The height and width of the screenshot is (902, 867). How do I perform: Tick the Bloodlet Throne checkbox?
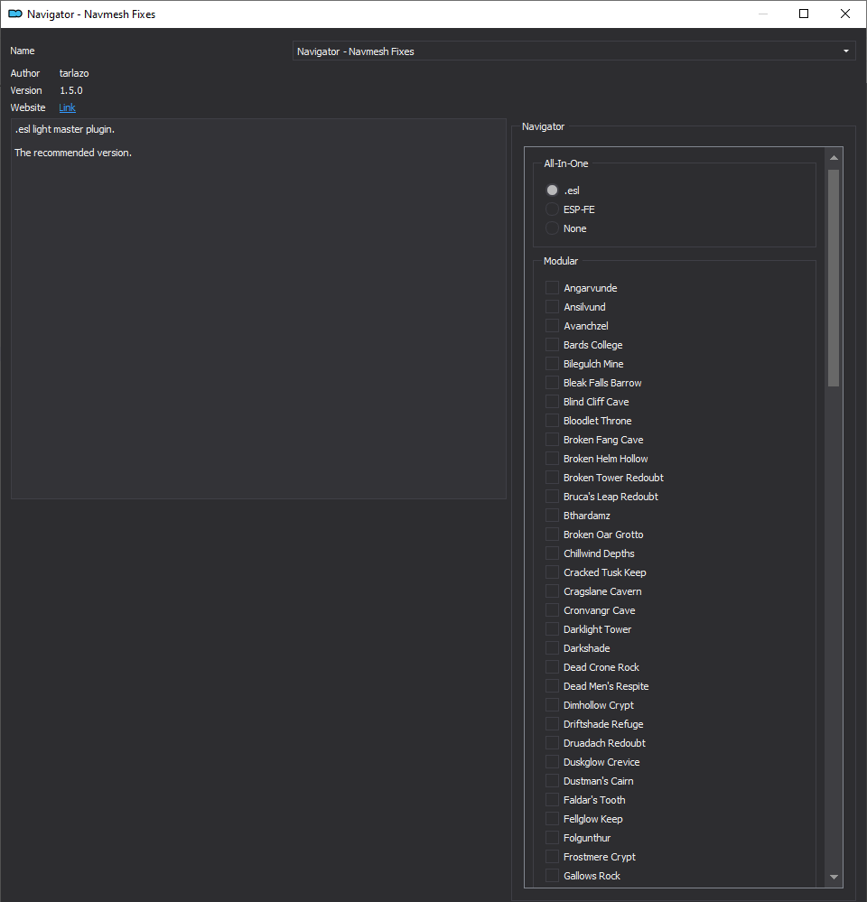pyautogui.click(x=552, y=421)
